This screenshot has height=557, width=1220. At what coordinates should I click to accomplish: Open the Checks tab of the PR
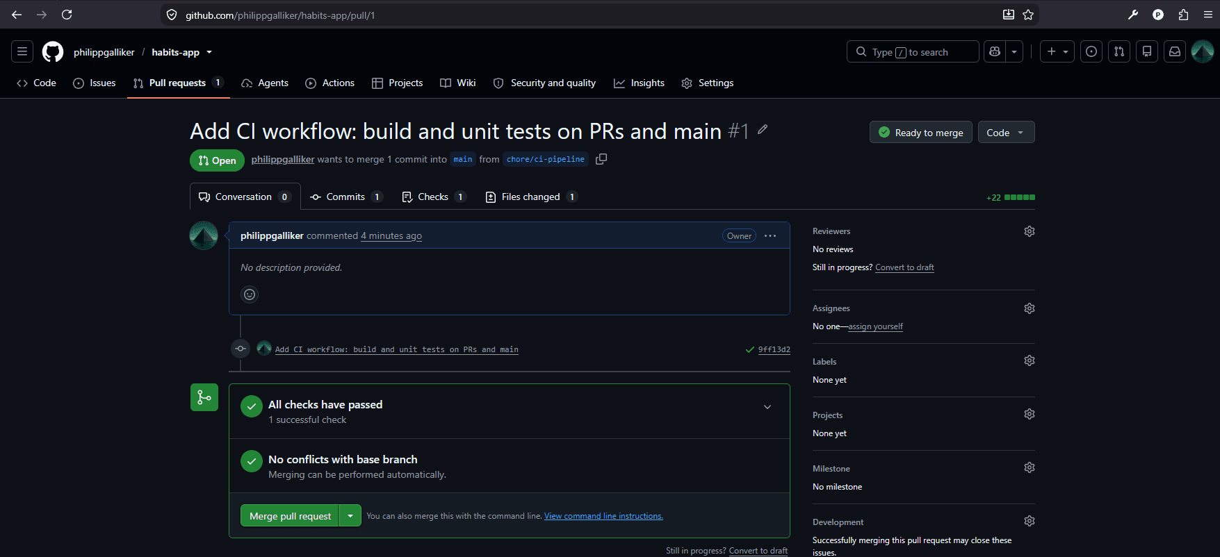click(433, 197)
